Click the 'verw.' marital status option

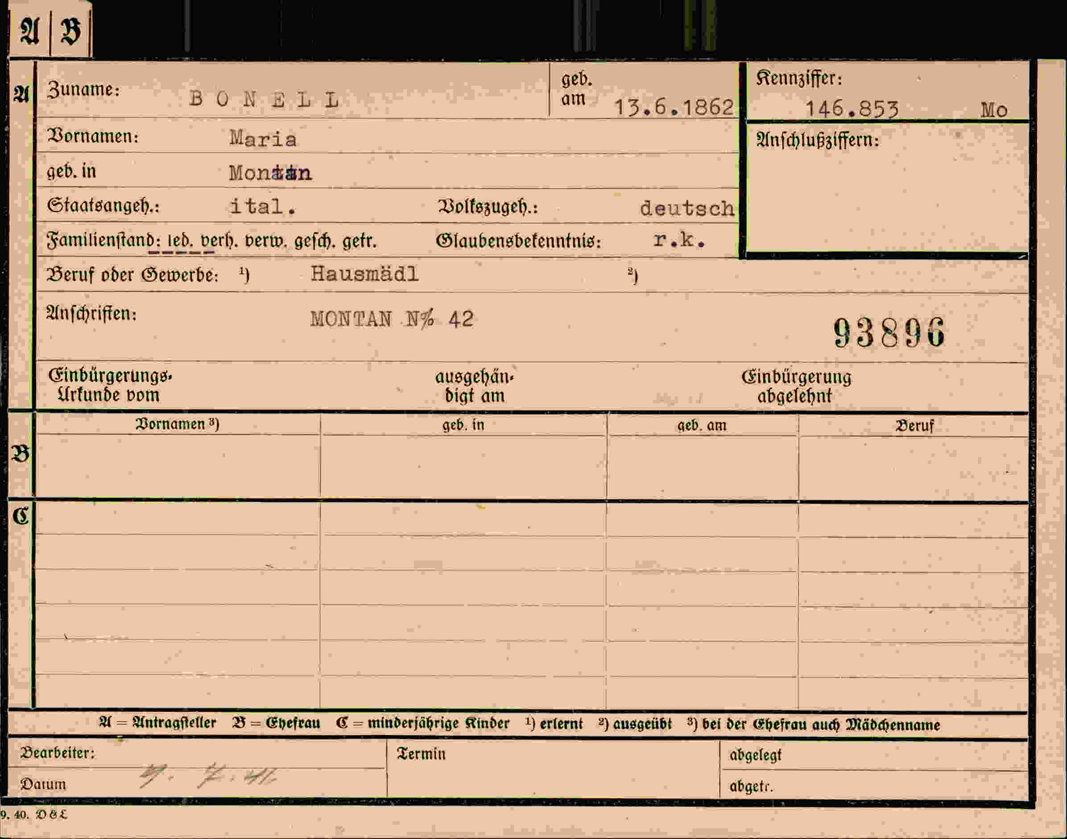266,241
